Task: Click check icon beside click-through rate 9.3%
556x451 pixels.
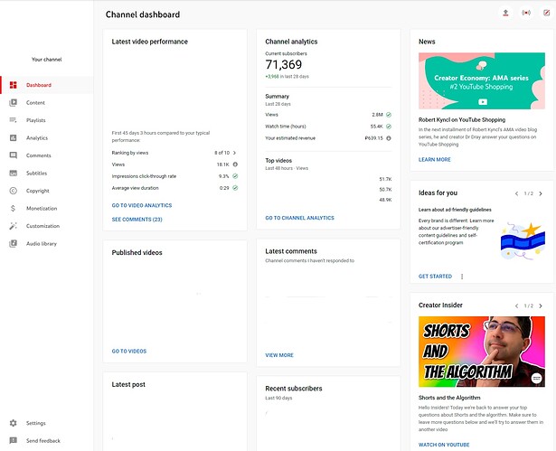Action: pyautogui.click(x=235, y=176)
